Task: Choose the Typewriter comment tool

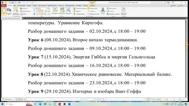Action: click(x=80, y=9)
